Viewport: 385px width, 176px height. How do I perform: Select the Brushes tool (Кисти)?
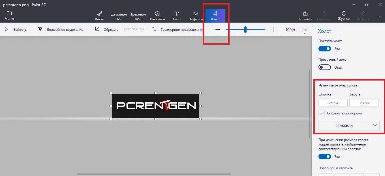pos(100,16)
